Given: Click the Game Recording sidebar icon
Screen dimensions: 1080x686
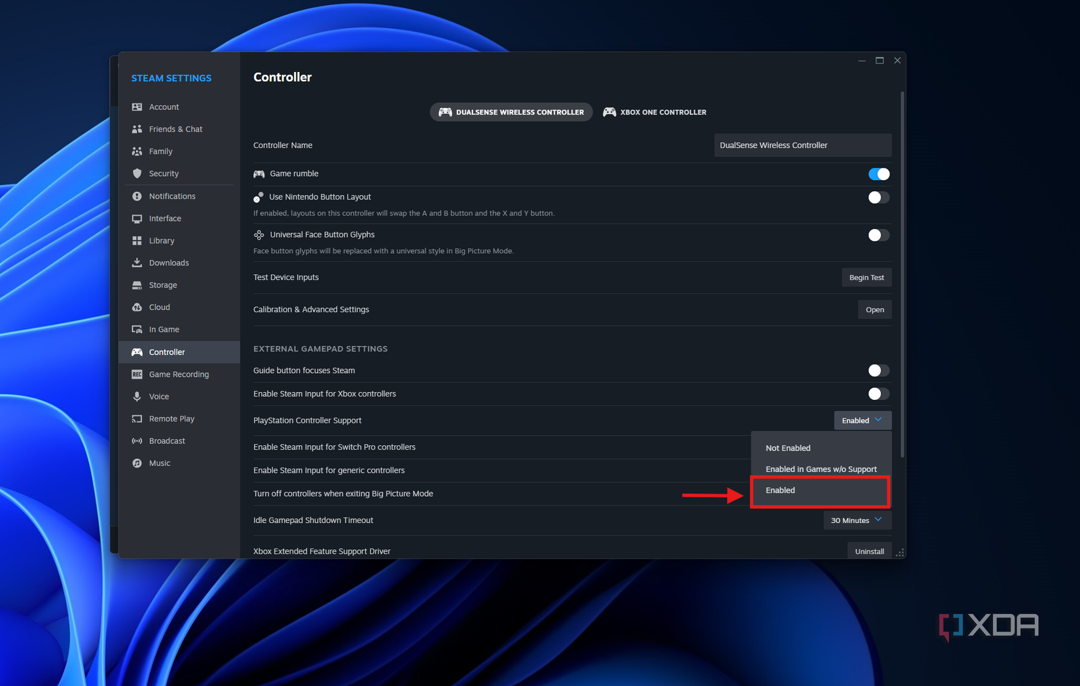Looking at the screenshot, I should pyautogui.click(x=137, y=374).
